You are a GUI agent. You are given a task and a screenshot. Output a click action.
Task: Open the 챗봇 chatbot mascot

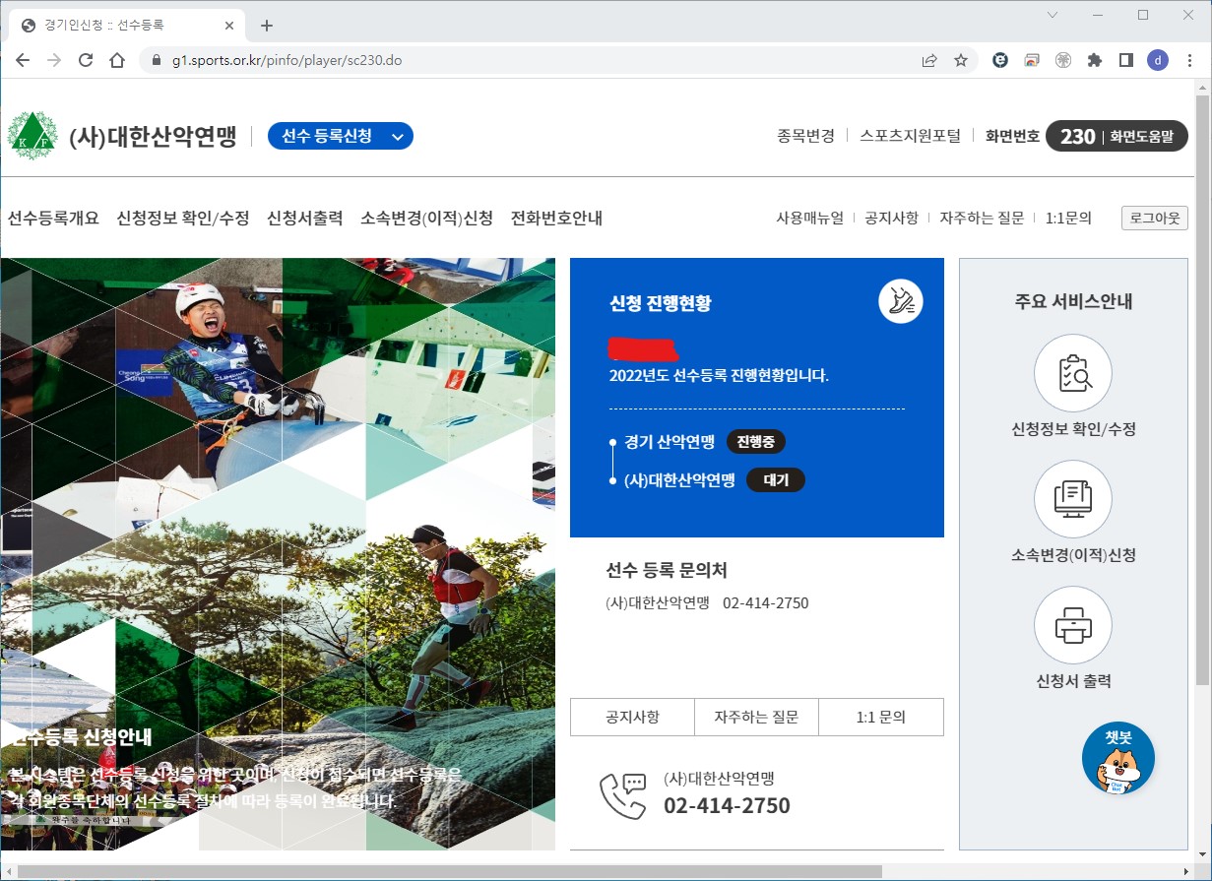tap(1118, 758)
